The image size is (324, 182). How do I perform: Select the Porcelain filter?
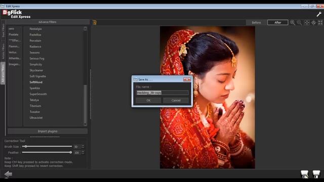pos(35,40)
